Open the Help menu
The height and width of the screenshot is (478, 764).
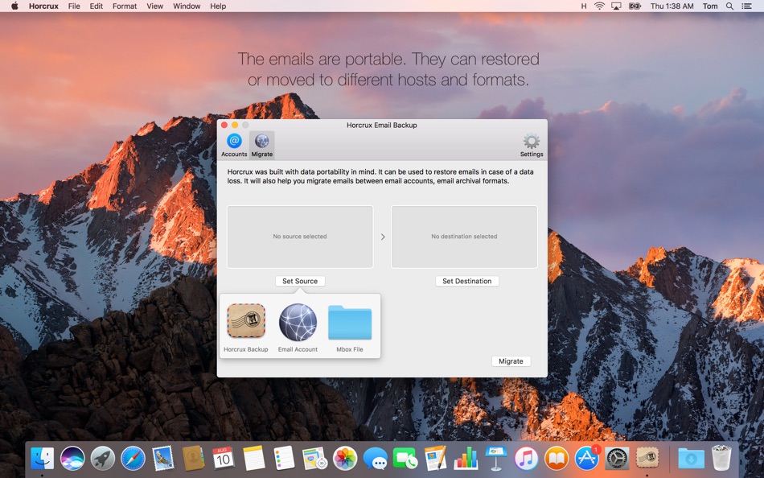pos(218,6)
